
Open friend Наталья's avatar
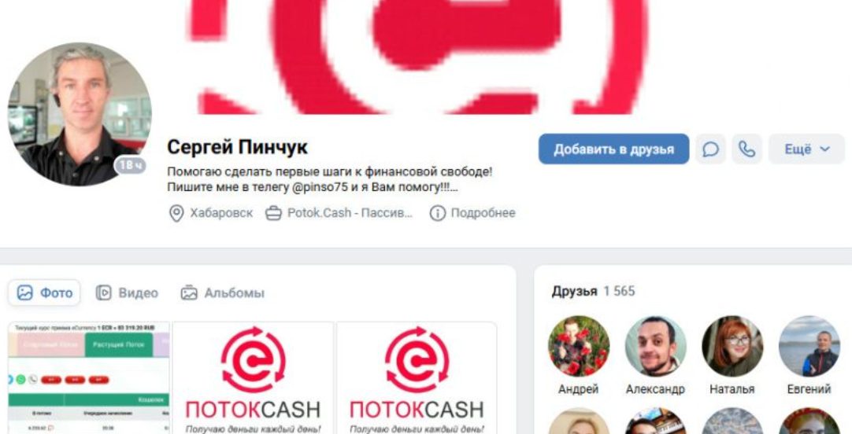[x=732, y=346]
